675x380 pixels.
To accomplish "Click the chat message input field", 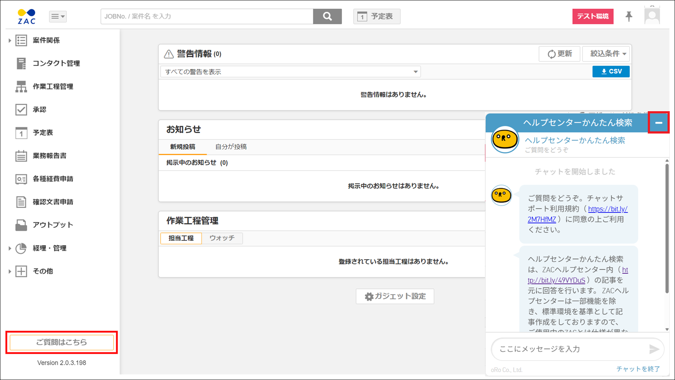I will click(x=571, y=349).
